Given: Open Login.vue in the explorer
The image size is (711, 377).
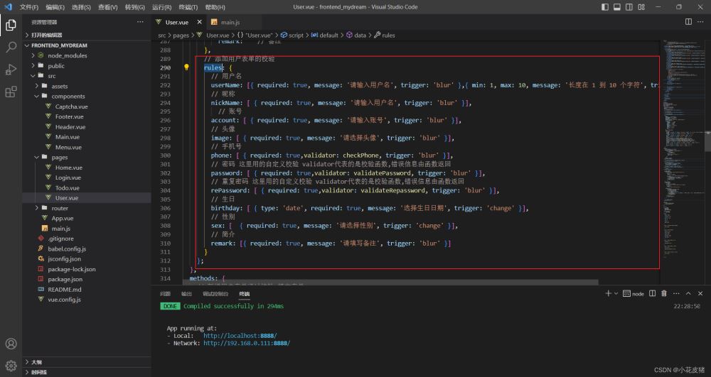Looking at the screenshot, I should (x=68, y=177).
